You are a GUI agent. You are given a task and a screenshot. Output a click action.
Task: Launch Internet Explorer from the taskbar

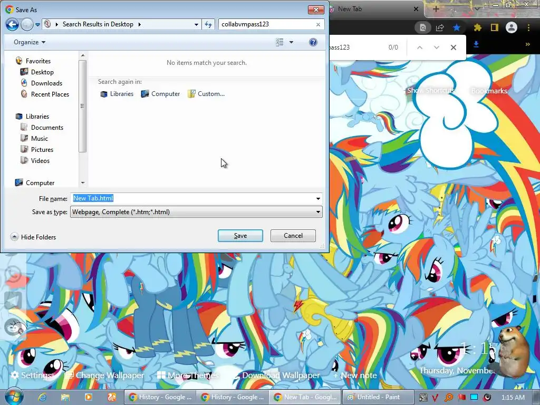42,397
